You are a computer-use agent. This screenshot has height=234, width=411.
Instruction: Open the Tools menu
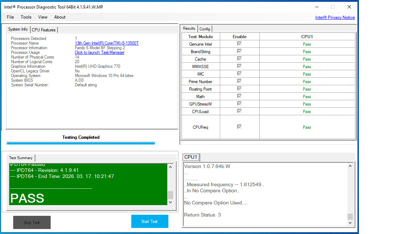(x=26, y=17)
